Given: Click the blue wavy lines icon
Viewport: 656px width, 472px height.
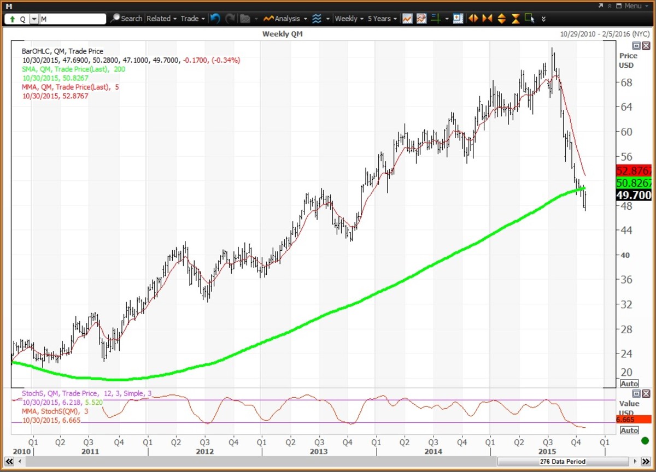Looking at the screenshot, I should pos(317,19).
